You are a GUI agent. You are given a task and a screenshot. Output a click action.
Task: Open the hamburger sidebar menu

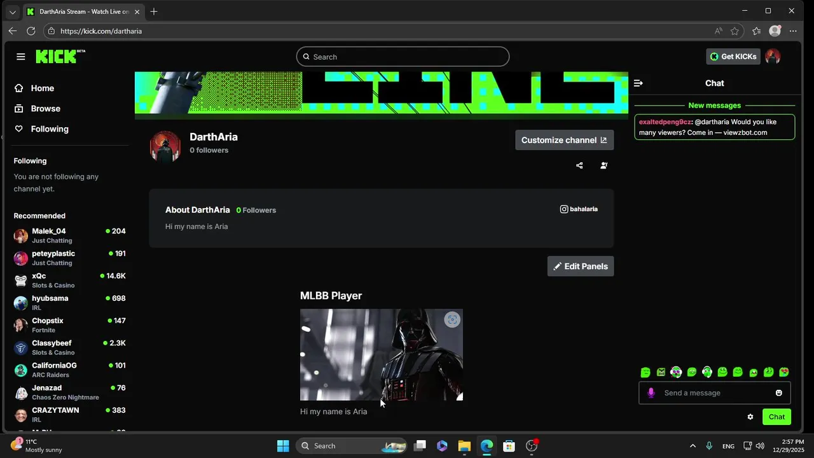pos(21,57)
